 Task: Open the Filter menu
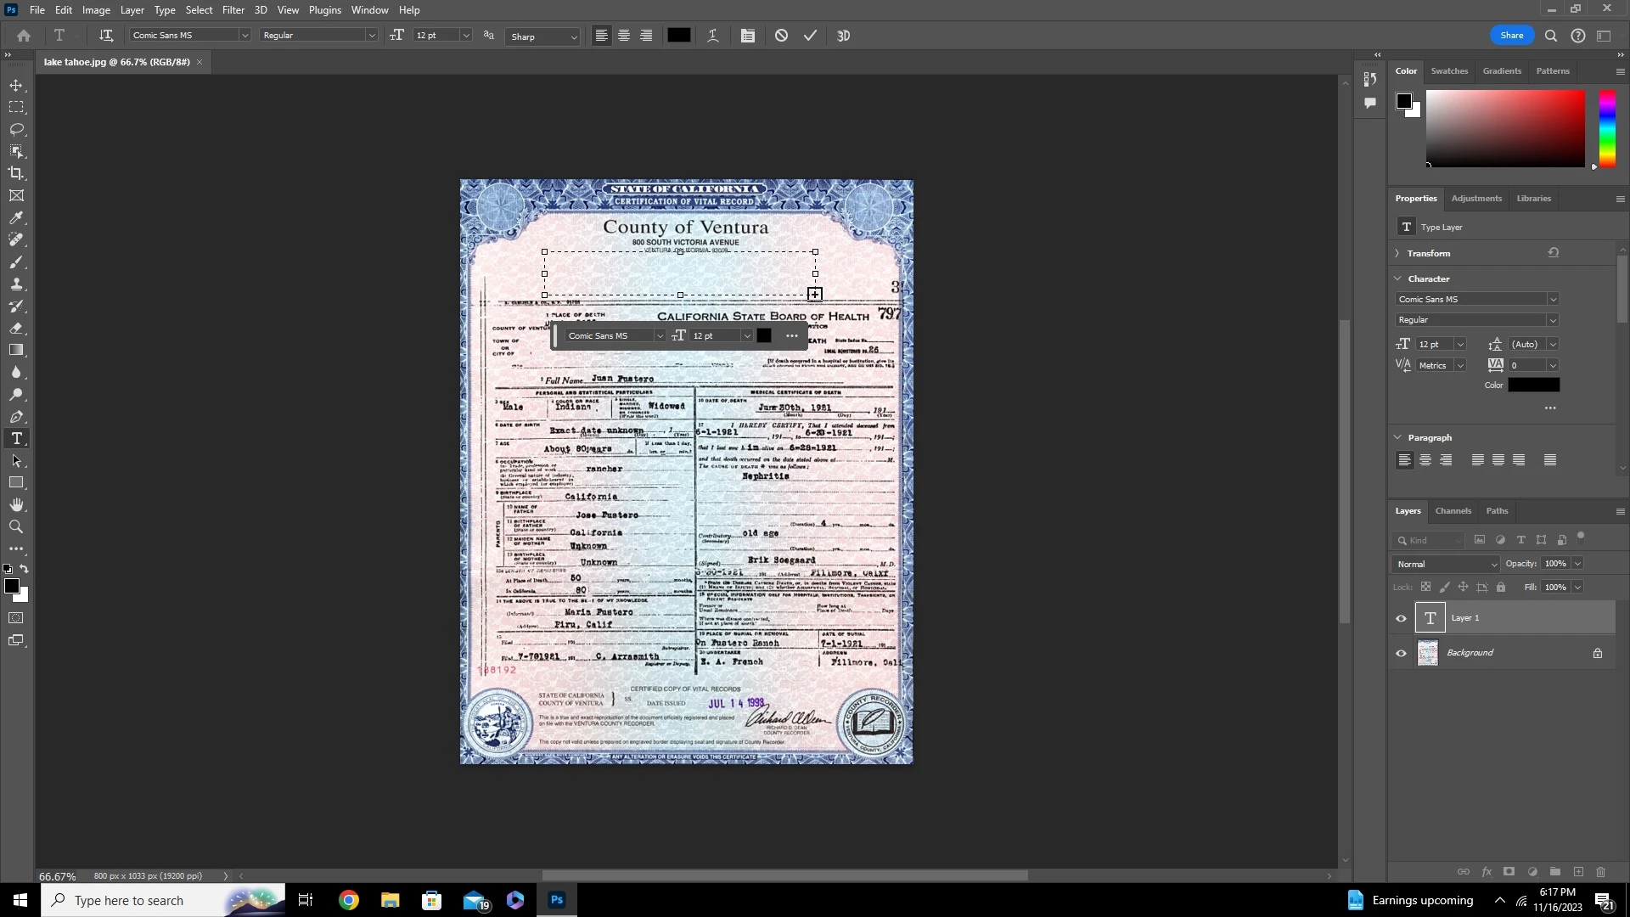(x=233, y=10)
